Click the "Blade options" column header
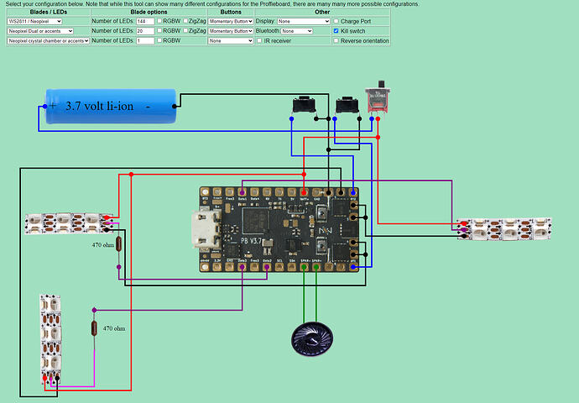The width and height of the screenshot is (579, 403). click(149, 13)
